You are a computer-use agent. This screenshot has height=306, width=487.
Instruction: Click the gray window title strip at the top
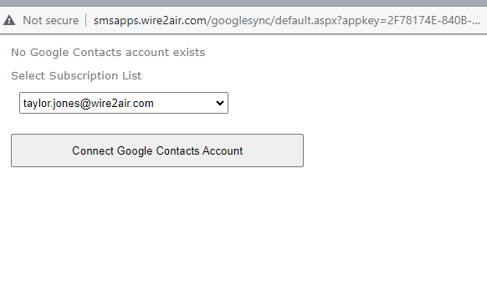(x=243, y=3)
